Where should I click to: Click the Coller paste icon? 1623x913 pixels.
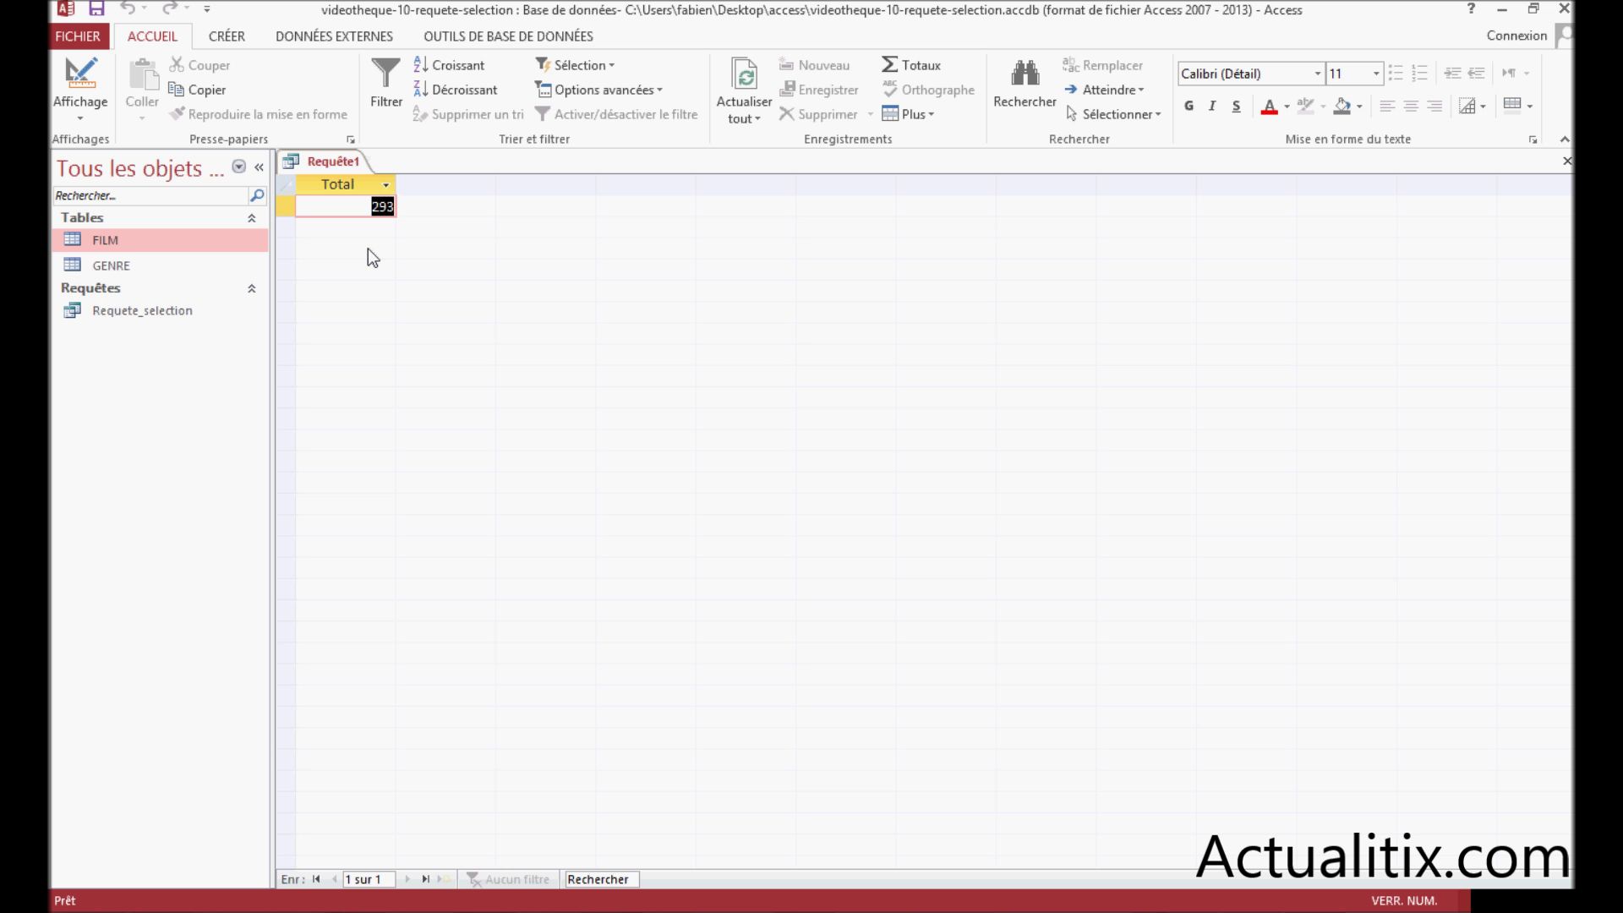pos(142,74)
